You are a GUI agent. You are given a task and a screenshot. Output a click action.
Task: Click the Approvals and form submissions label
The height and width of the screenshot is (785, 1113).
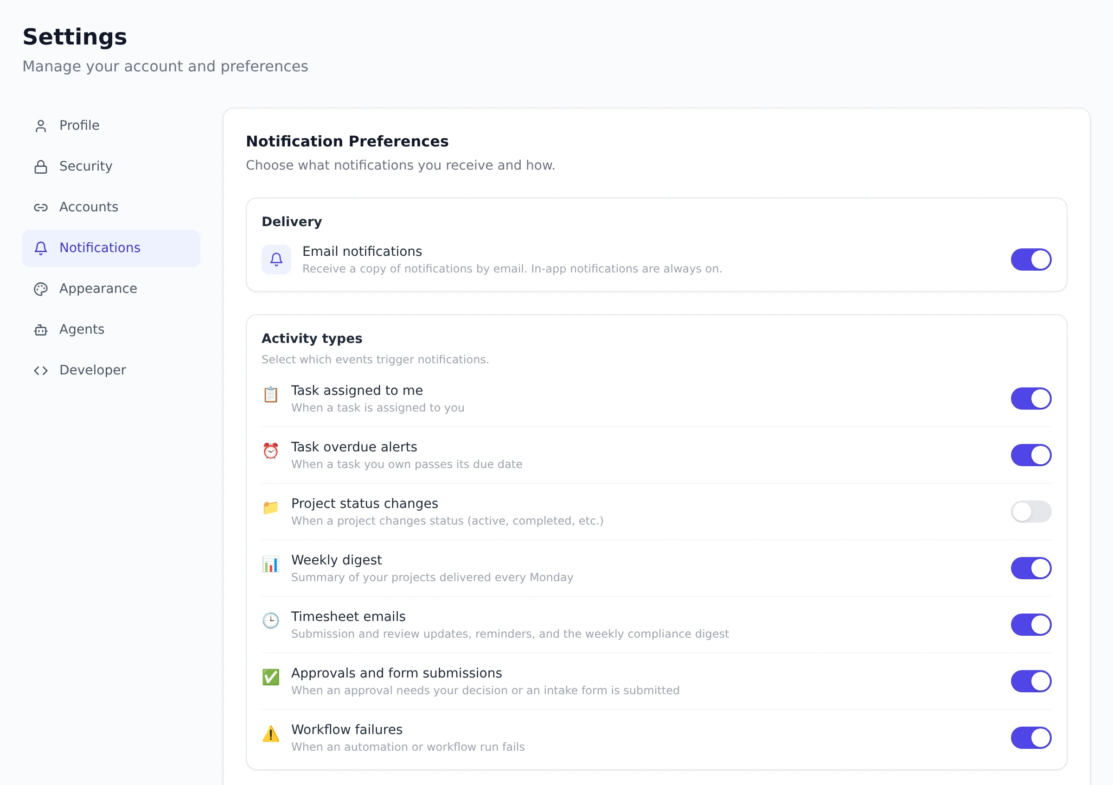pyautogui.click(x=397, y=673)
